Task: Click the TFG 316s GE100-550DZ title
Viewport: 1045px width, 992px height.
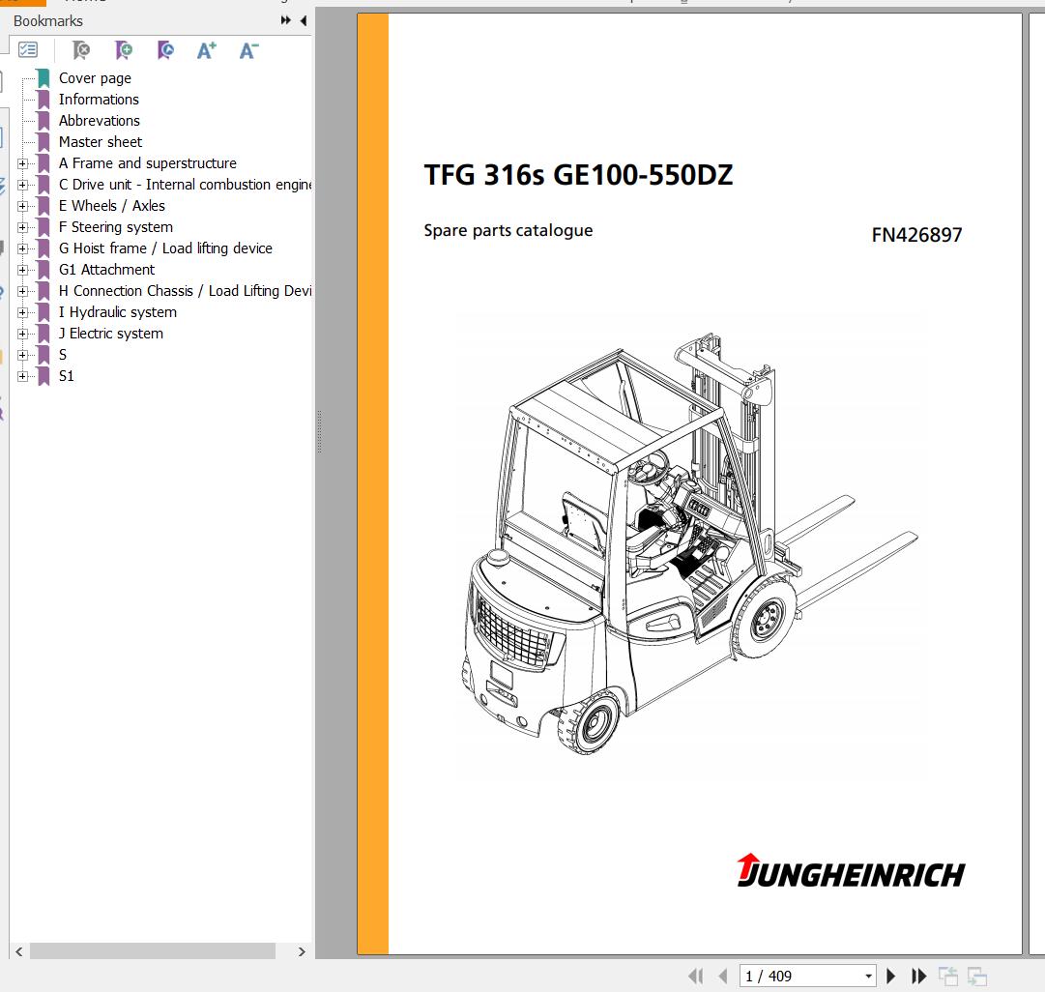Action: (x=578, y=175)
